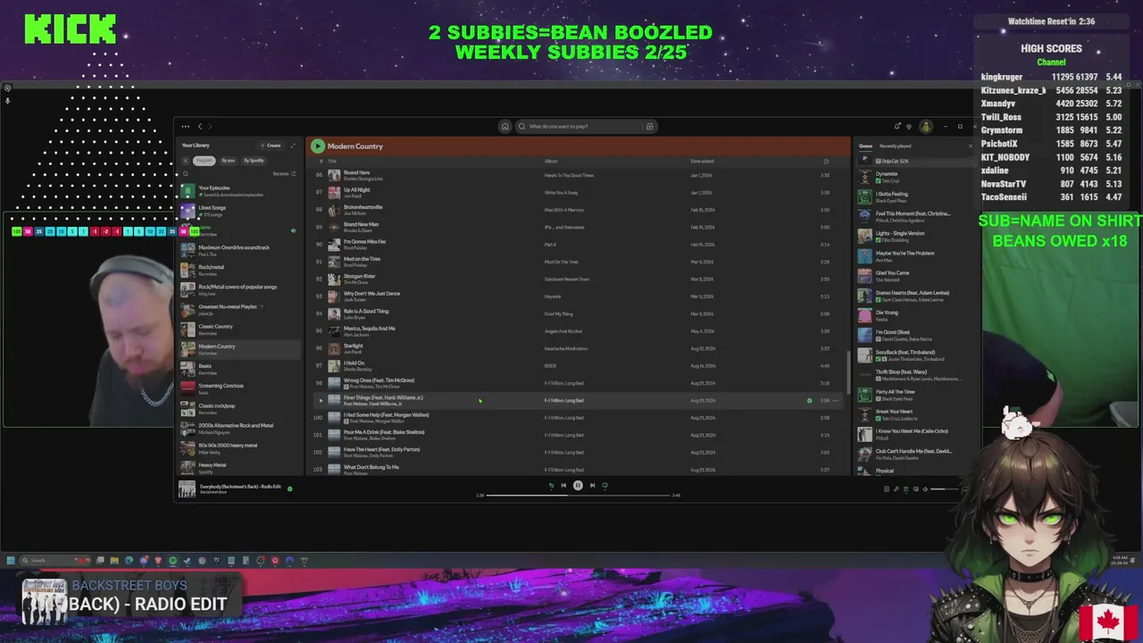This screenshot has height=643, width=1143.
Task: Expand Your Library with the arrows icon
Action: click(293, 145)
